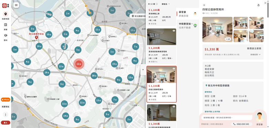Screen dimensions: 269x128
Task: Toggle the eye icon on the $1,380萬 listing
Action: coord(174,107)
